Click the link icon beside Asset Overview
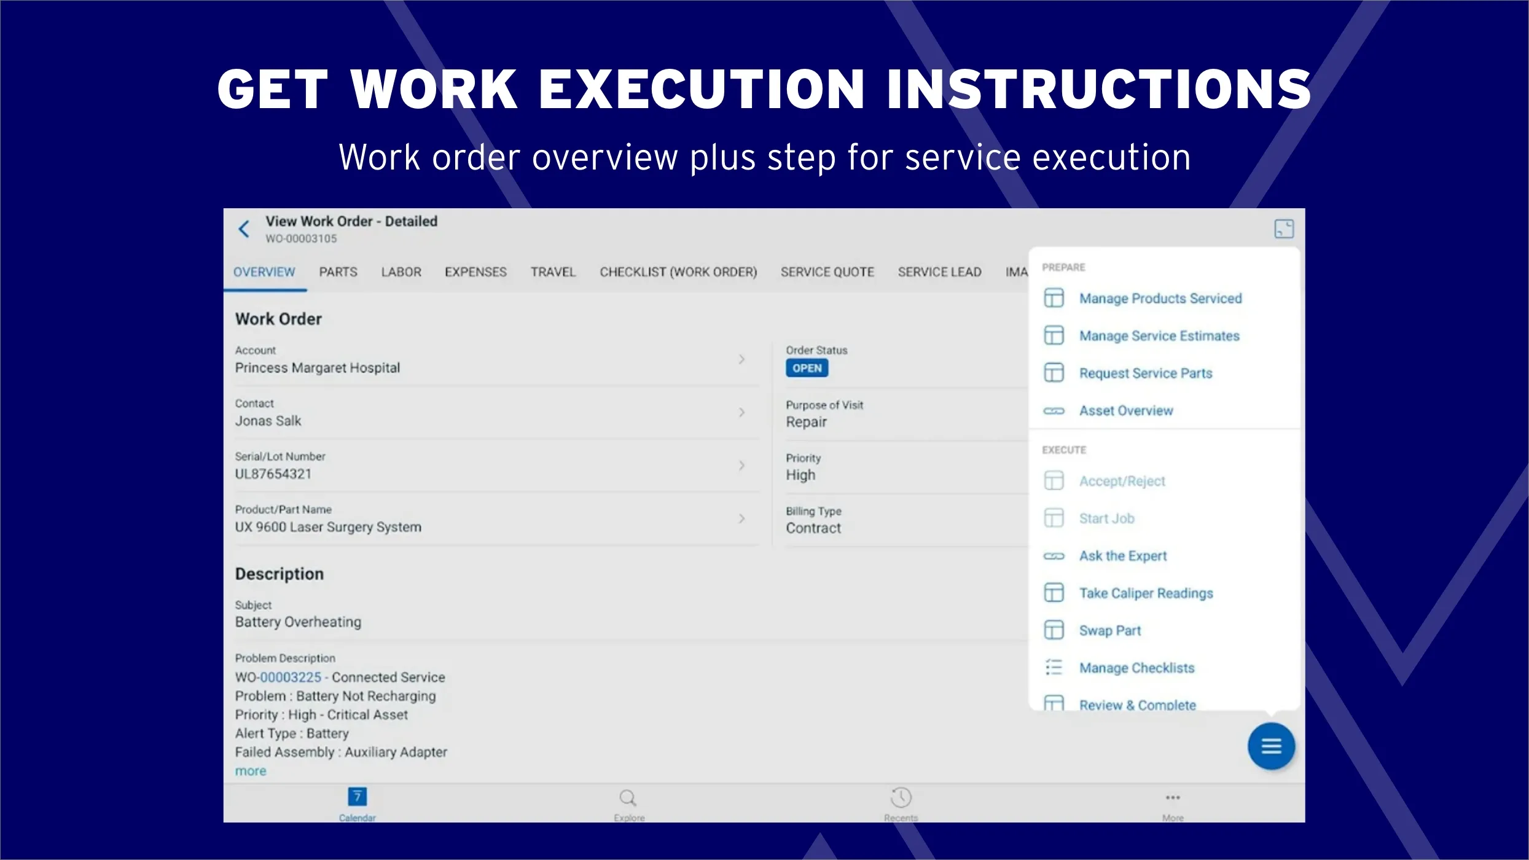 pos(1054,411)
